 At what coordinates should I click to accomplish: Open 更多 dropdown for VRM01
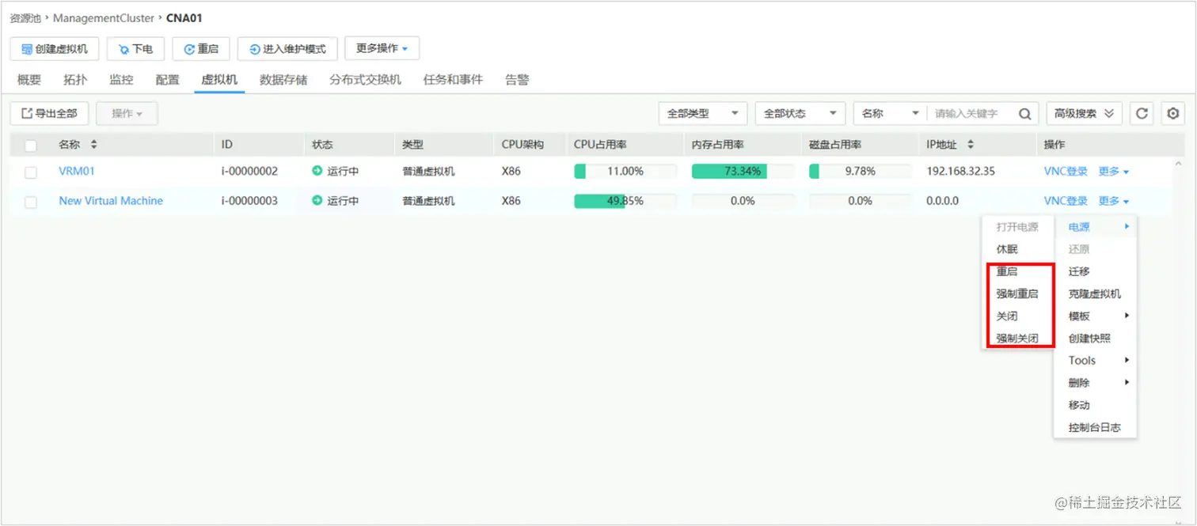coord(1113,171)
